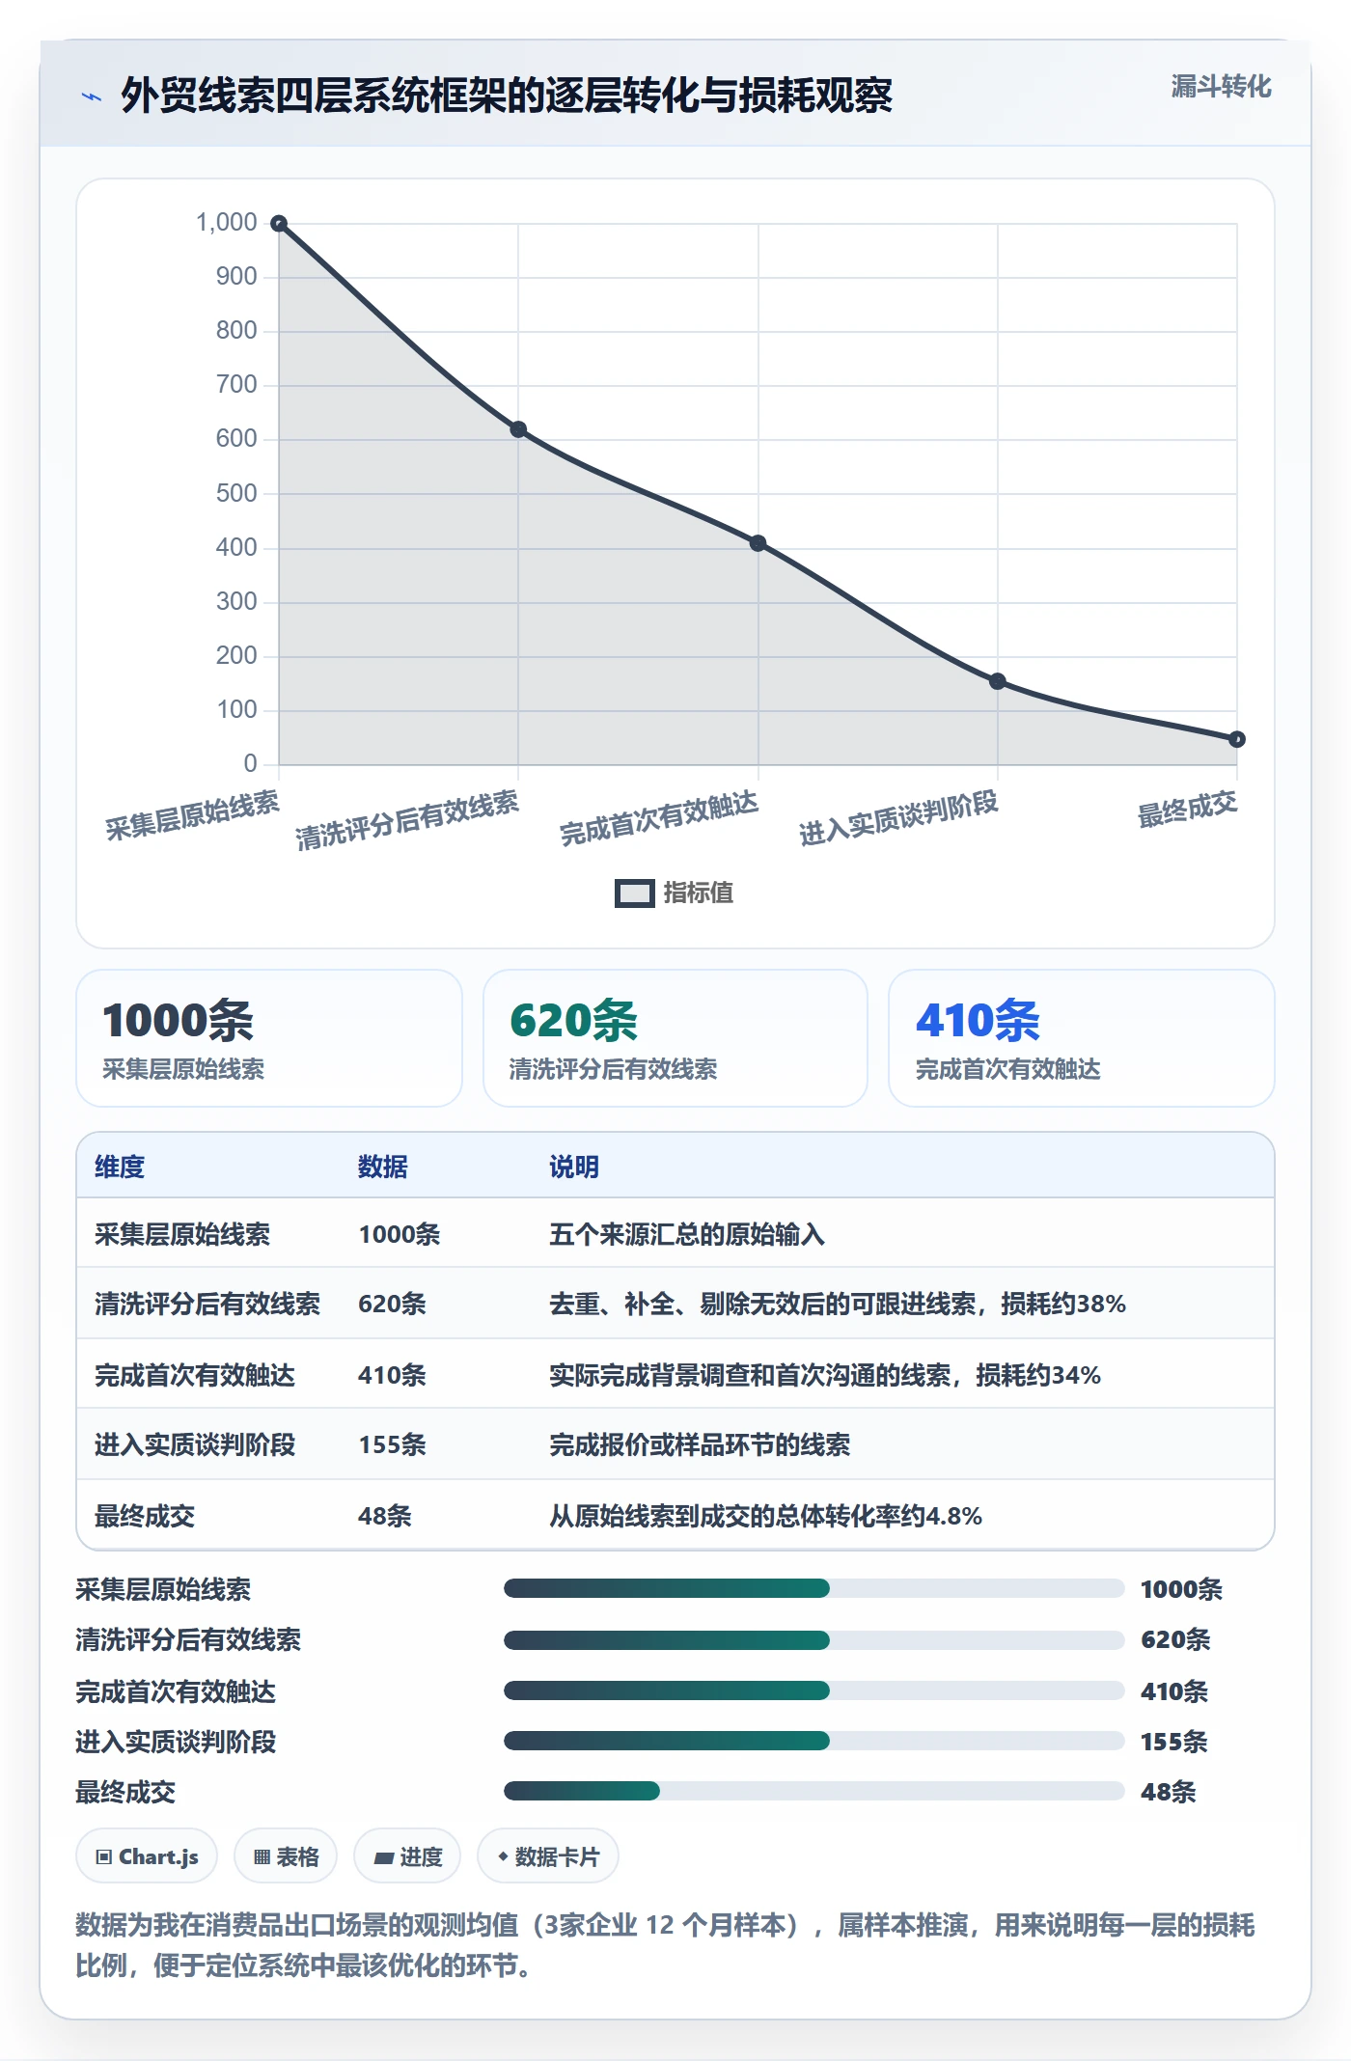Viewport: 1351px width, 2061px height.
Task: Click the 进入实质谈判阶段 progress bar
Action: pyautogui.click(x=813, y=1741)
